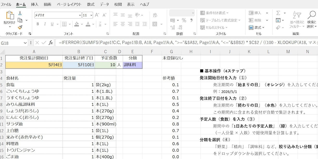The image size is (318, 159).
Task: Toggle Italic formatting
Action: pos(45,24)
